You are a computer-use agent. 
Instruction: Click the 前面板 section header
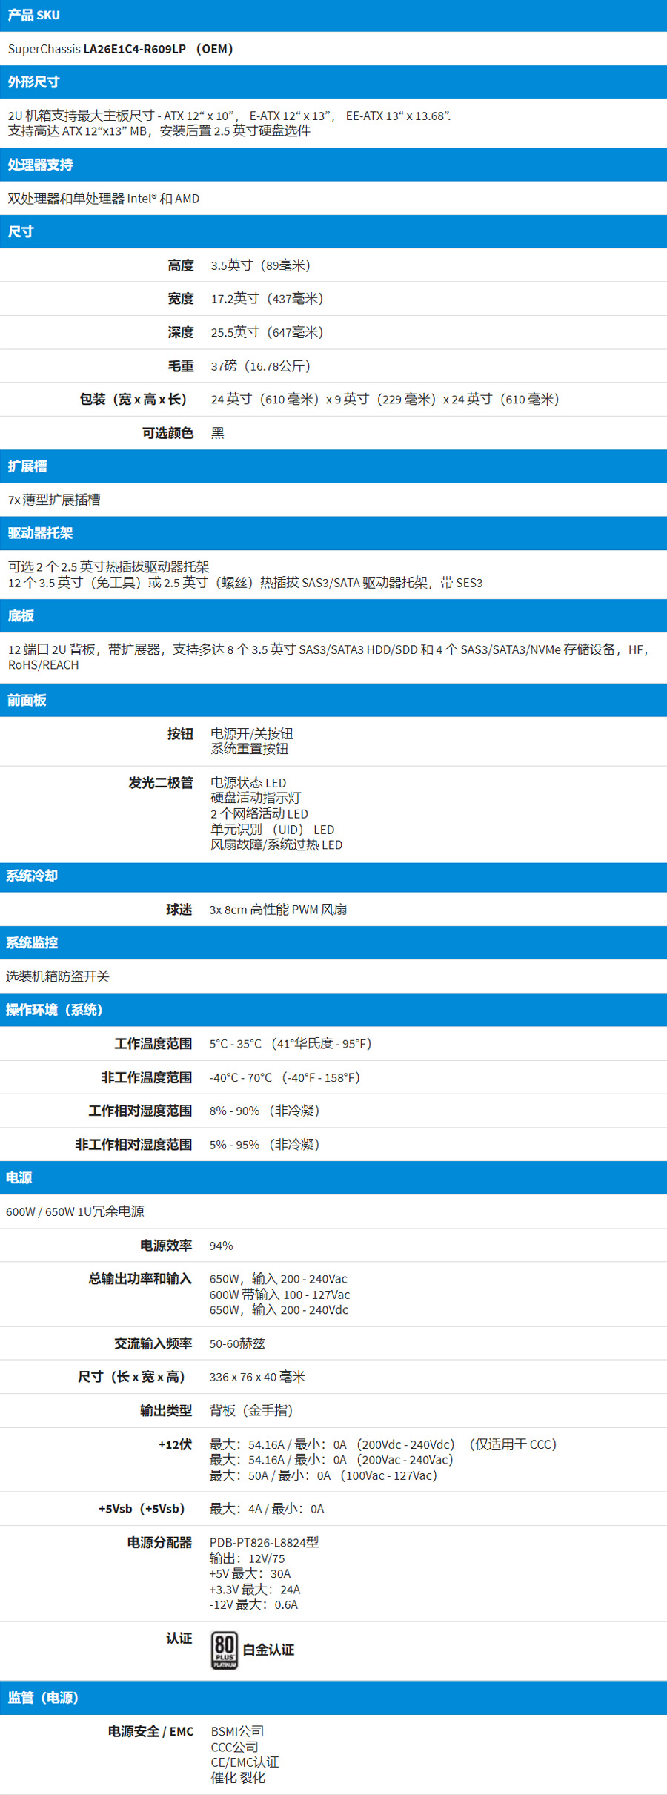tap(27, 701)
